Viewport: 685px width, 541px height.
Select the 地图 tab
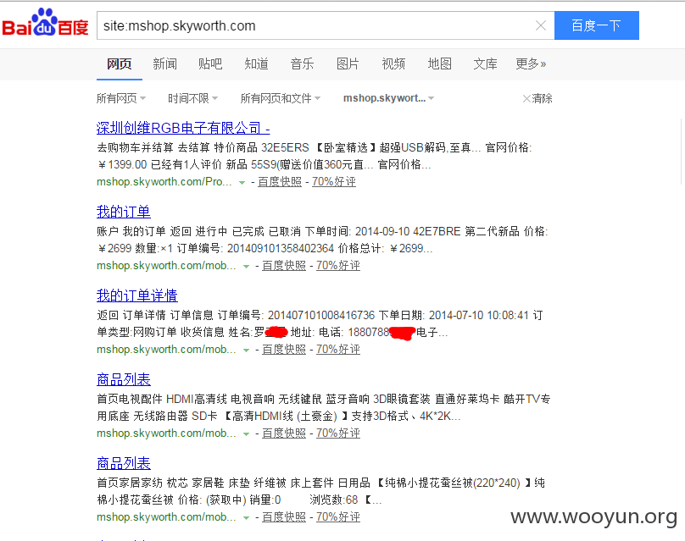pos(439,64)
